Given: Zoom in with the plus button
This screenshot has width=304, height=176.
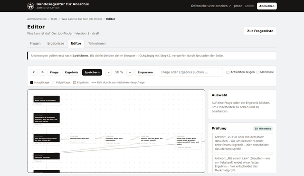Looking at the screenshot, I should point(130,72).
